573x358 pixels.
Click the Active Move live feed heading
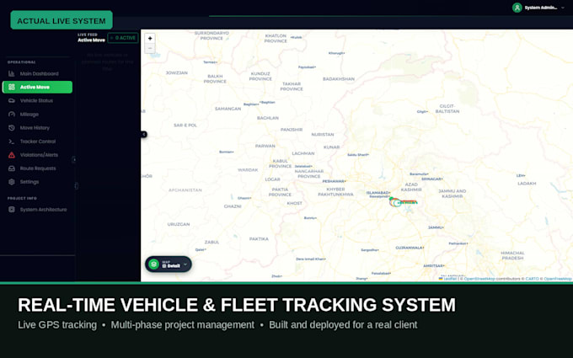pyautogui.click(x=91, y=40)
